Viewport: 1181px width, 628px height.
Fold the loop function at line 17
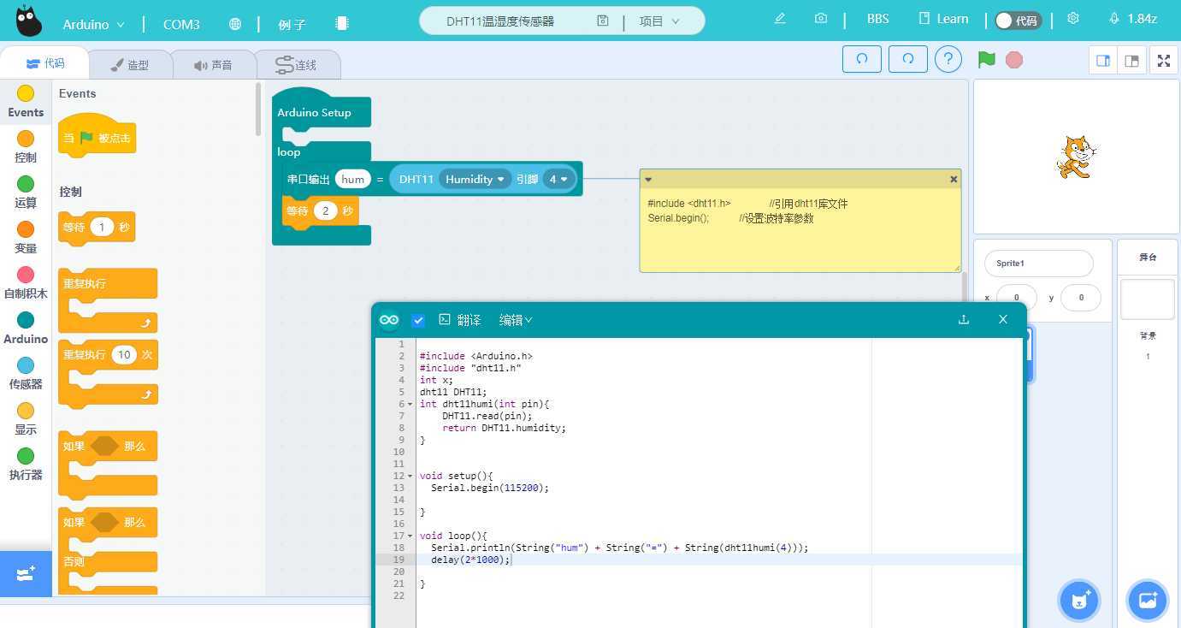[410, 536]
